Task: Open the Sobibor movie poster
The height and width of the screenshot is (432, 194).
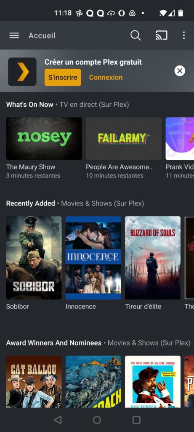Action: 34,258
